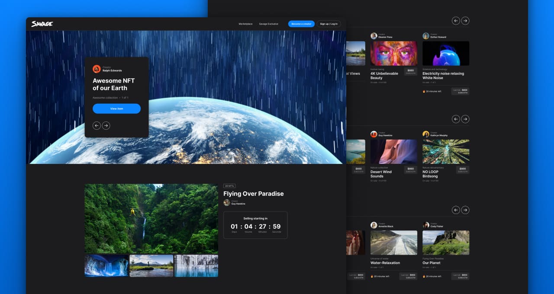Click previous arrow above Kathryn Murphy card
Screen dimensions: 554x294
click(456, 119)
